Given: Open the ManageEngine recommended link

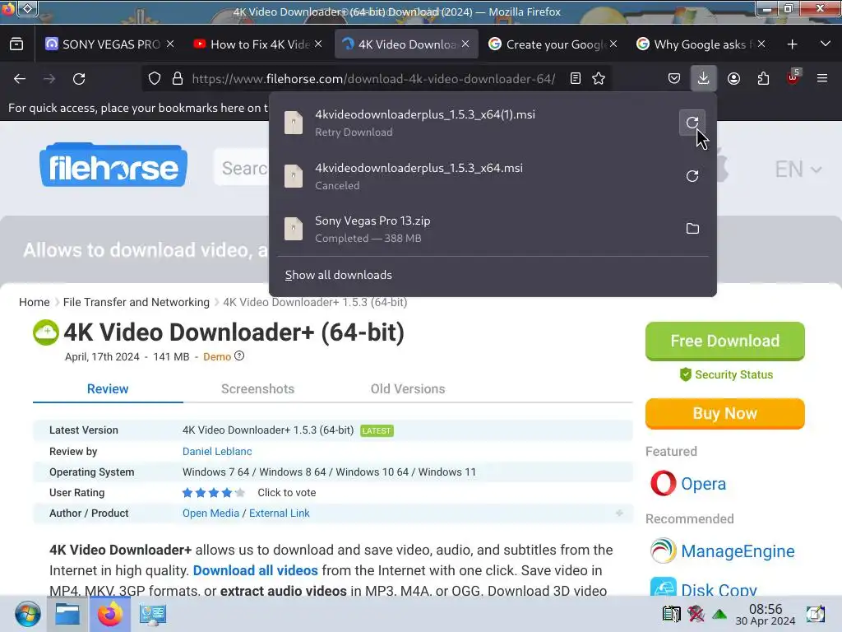Looking at the screenshot, I should click(x=738, y=551).
